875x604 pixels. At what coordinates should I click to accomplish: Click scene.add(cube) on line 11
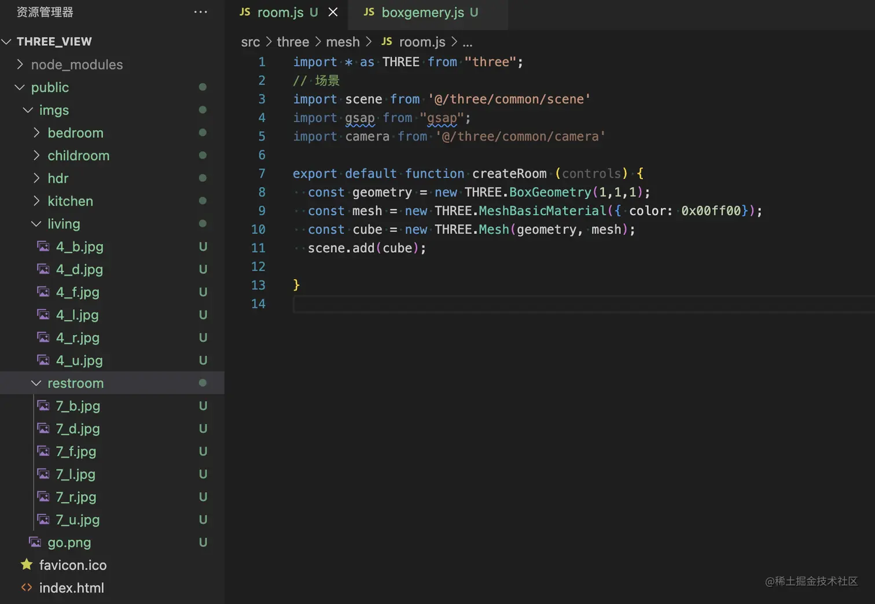[x=367, y=248]
